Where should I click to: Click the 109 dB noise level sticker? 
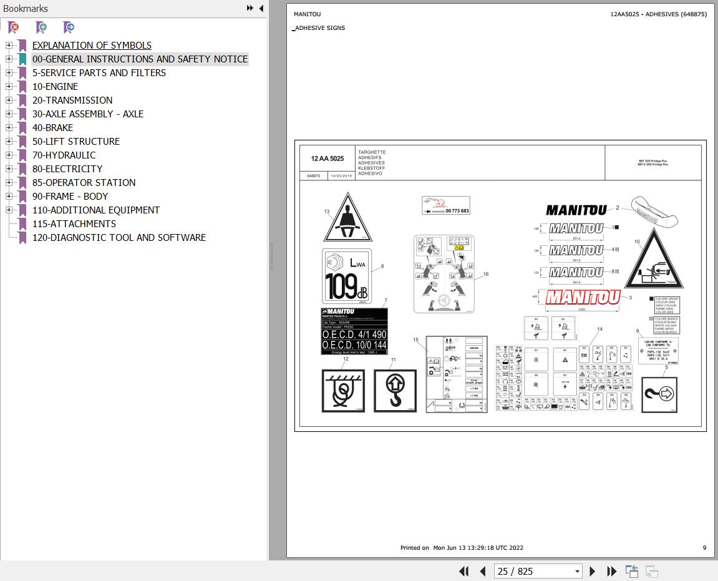tap(347, 276)
